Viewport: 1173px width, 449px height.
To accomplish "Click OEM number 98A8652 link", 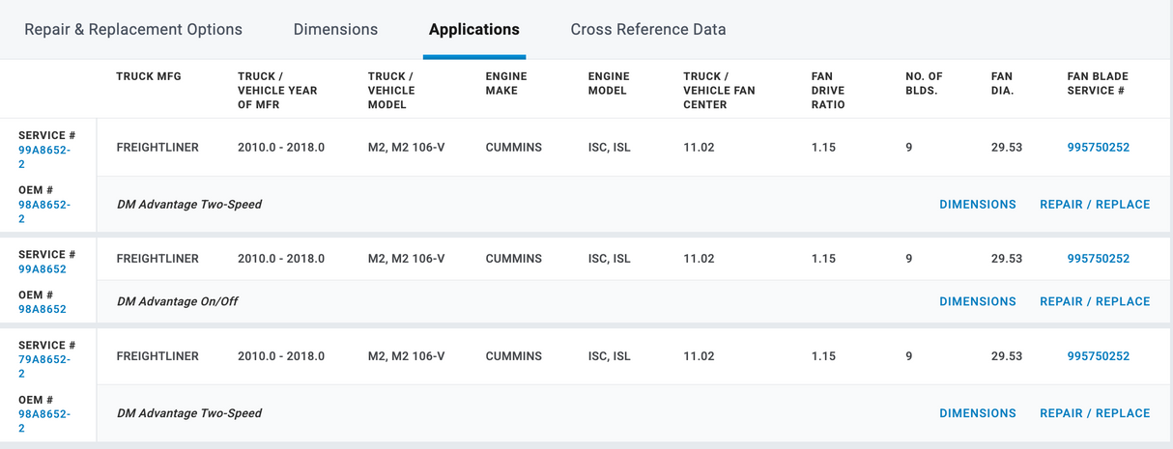I will pyautogui.click(x=43, y=310).
